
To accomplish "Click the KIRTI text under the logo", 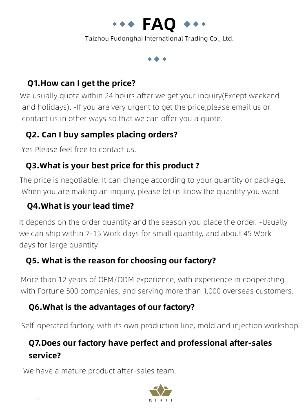I will (x=161, y=400).
